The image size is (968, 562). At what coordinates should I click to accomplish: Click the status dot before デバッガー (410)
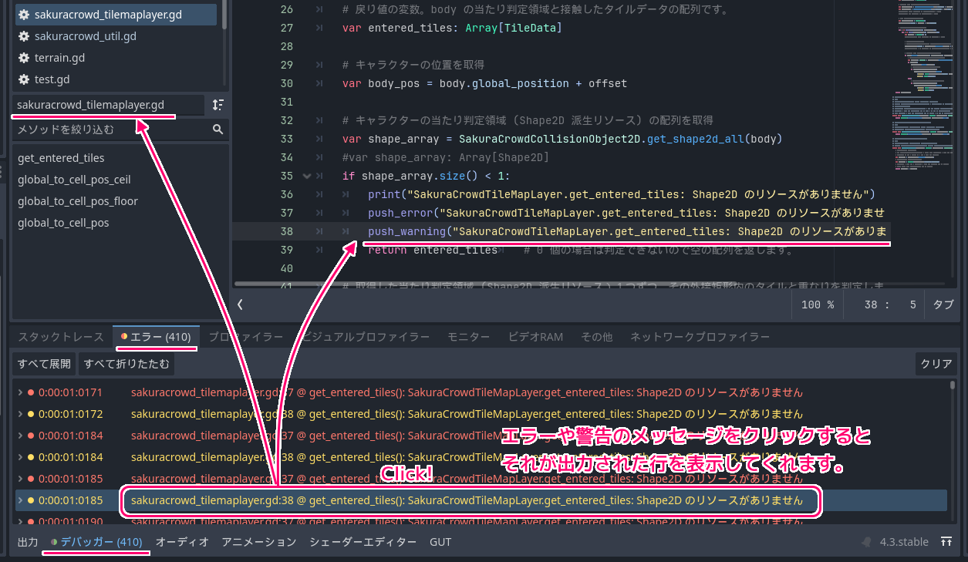(x=54, y=542)
